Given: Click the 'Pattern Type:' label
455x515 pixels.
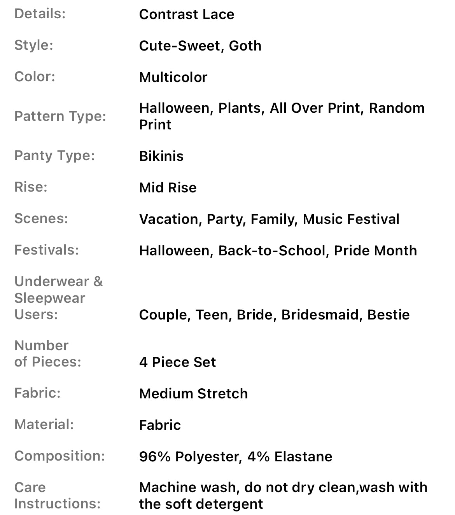Looking at the screenshot, I should (x=60, y=116).
